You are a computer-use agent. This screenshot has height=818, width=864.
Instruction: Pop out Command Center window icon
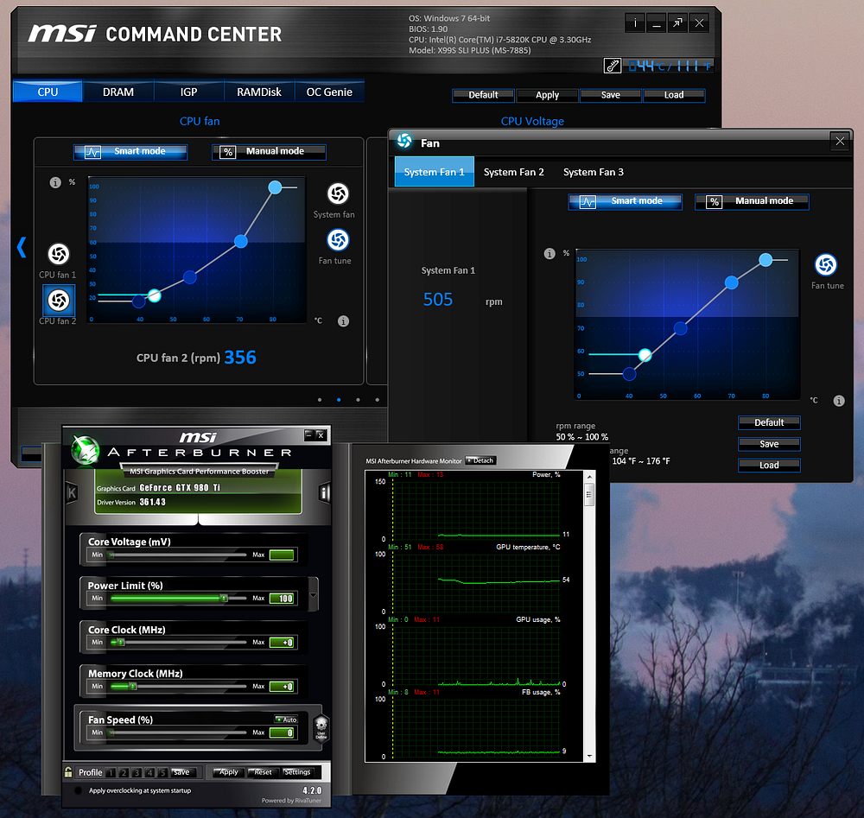(x=677, y=23)
